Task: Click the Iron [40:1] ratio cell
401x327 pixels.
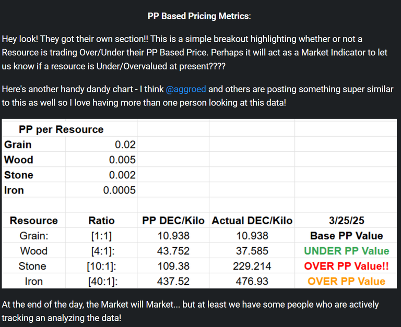Action: [x=101, y=281]
